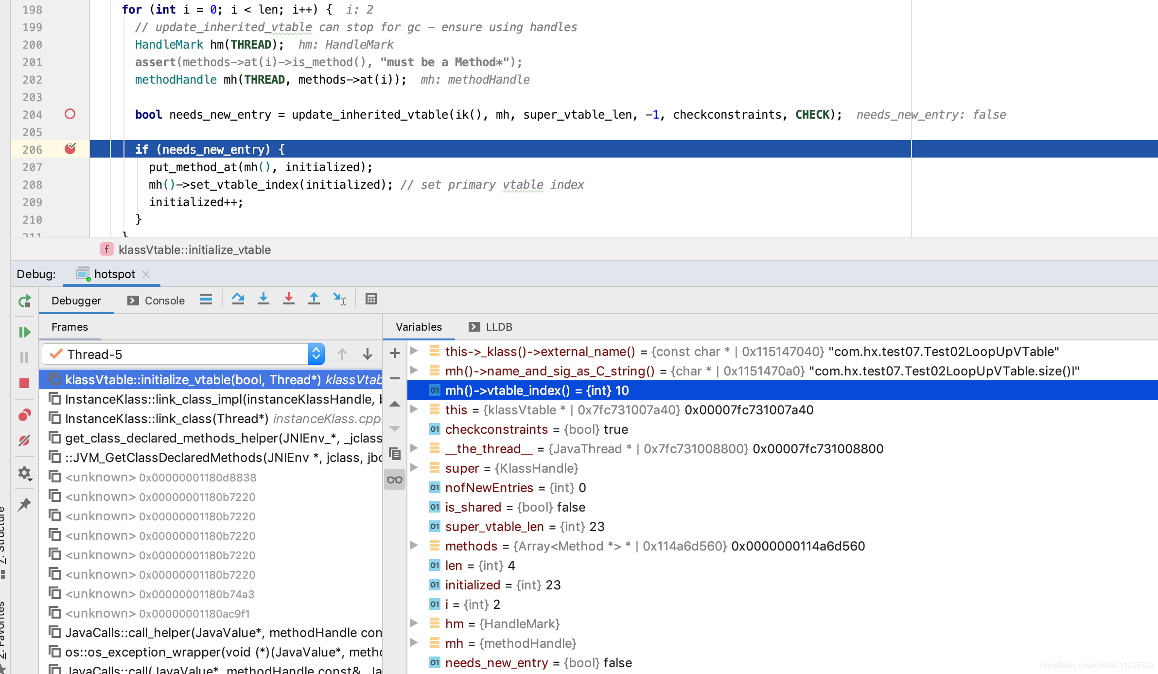Click the Step Into icon
The width and height of the screenshot is (1158, 674).
[263, 299]
